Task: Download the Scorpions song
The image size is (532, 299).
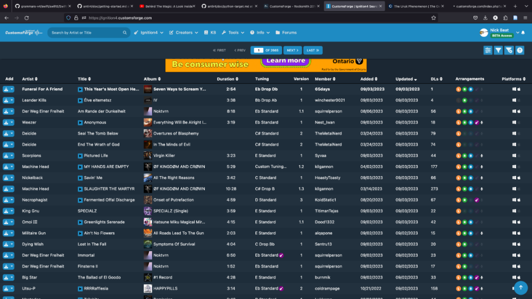Action: (6, 156)
